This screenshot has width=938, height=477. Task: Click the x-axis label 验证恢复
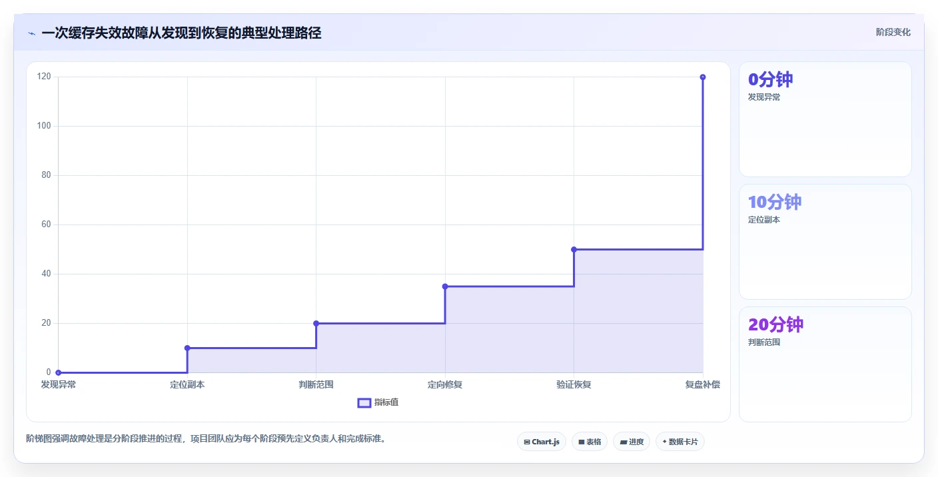pyautogui.click(x=574, y=384)
